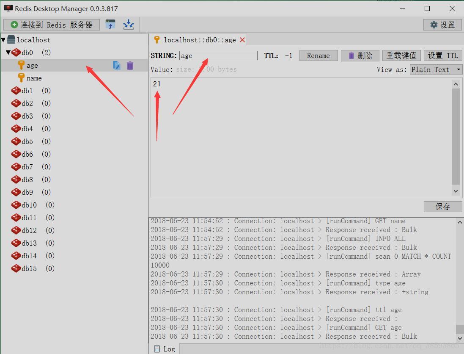464x354 pixels.
Task: Click the db0 key count (2)
Action: [46, 53]
